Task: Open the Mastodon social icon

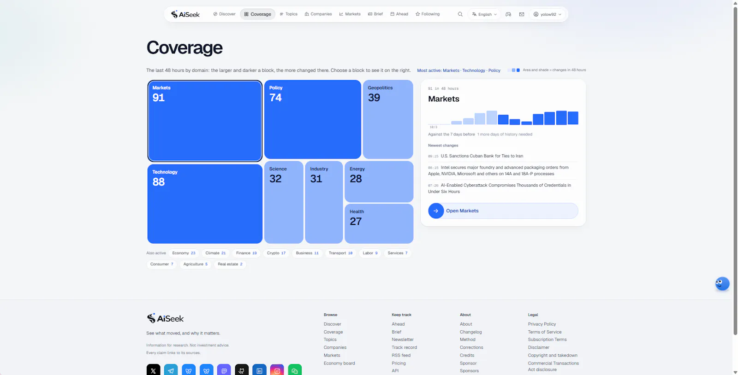Action: coord(224,370)
